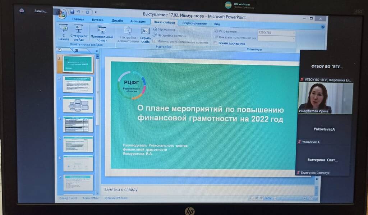Click the 'Русский (Россия)' language indicator
Viewport: 368px width, 215px height.
[116, 198]
